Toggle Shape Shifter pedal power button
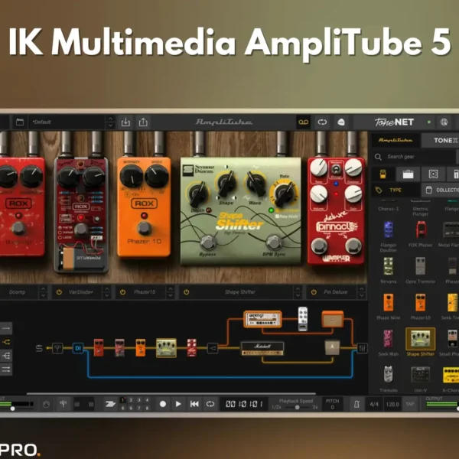The height and width of the screenshot is (459, 459). point(186,292)
